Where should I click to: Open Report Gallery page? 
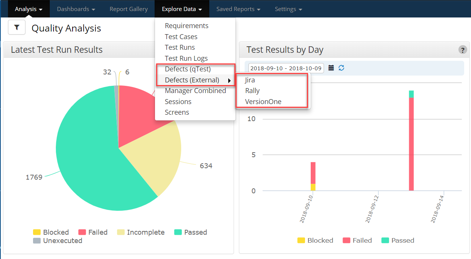click(128, 9)
